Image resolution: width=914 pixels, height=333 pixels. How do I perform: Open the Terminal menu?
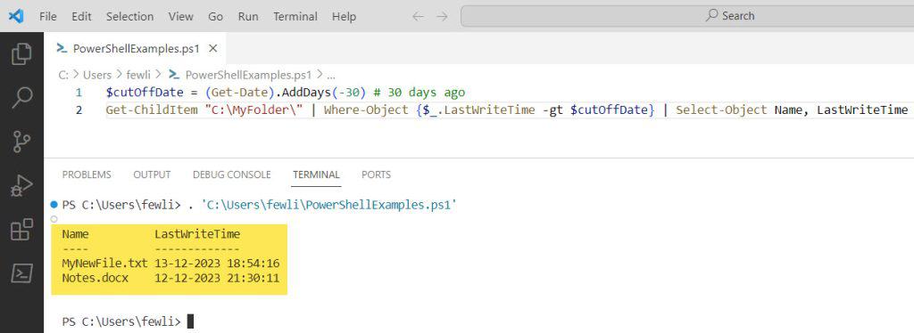(295, 17)
